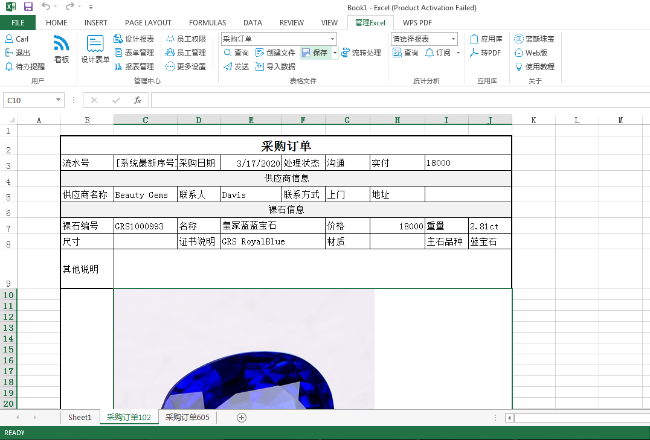Open 更多设置 more settings
The width and height of the screenshot is (650, 440).
click(185, 66)
